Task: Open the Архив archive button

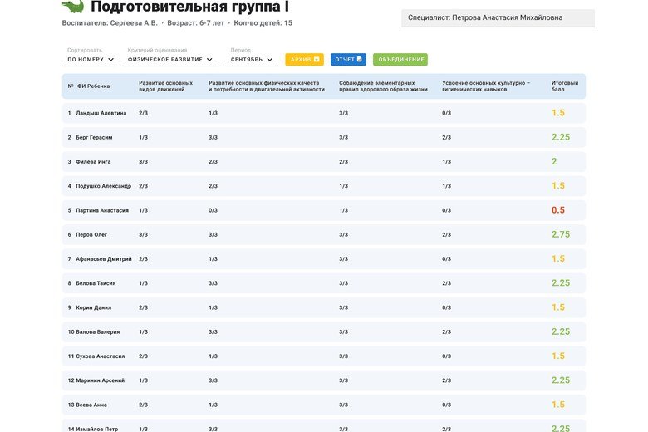Action: [305, 60]
